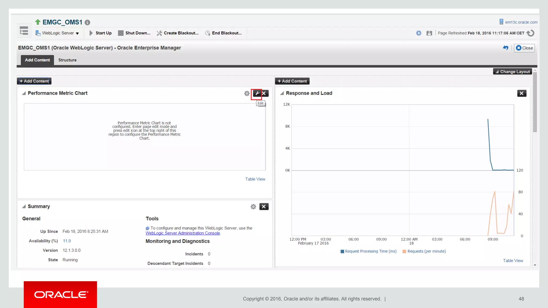Click the blue auto-refresh play icon
This screenshot has width=548, height=308.
tap(419, 33)
